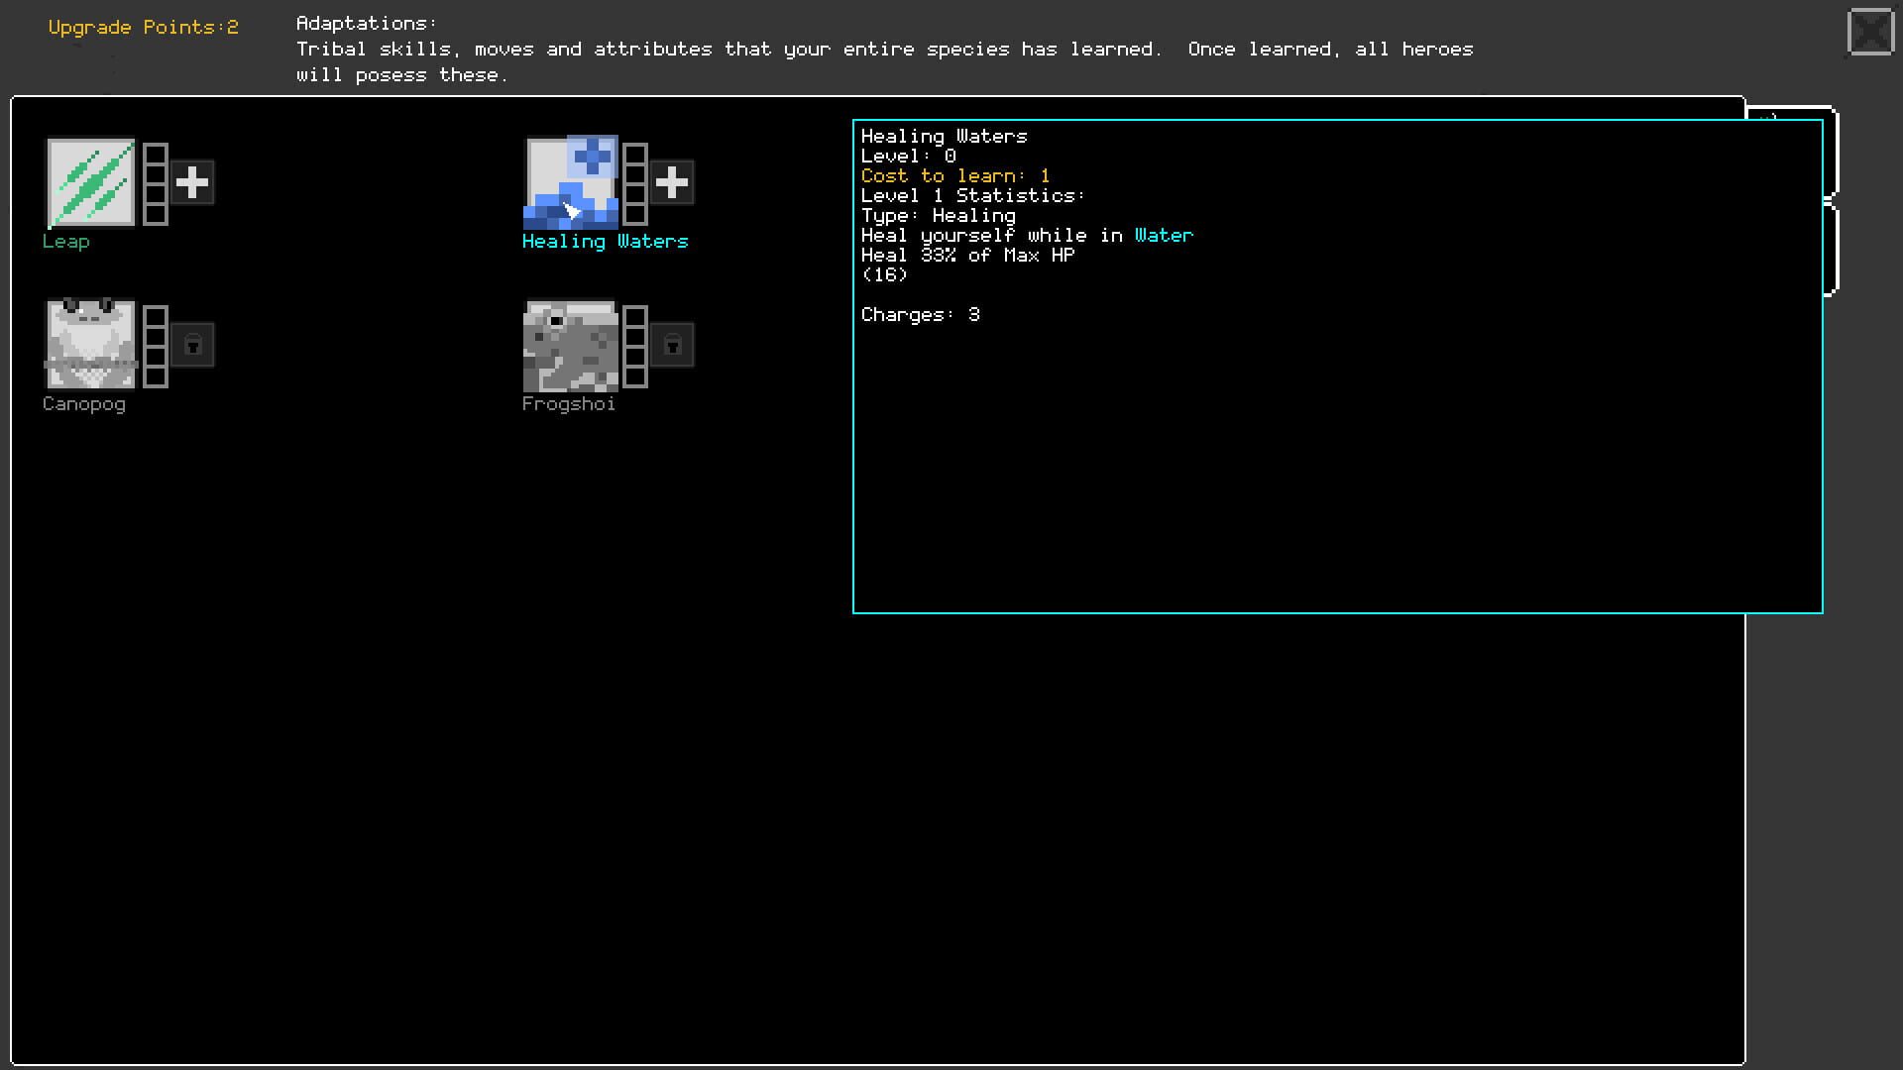Click the plus icon to upgrade Leap
The width and height of the screenshot is (1903, 1070).
point(194,181)
